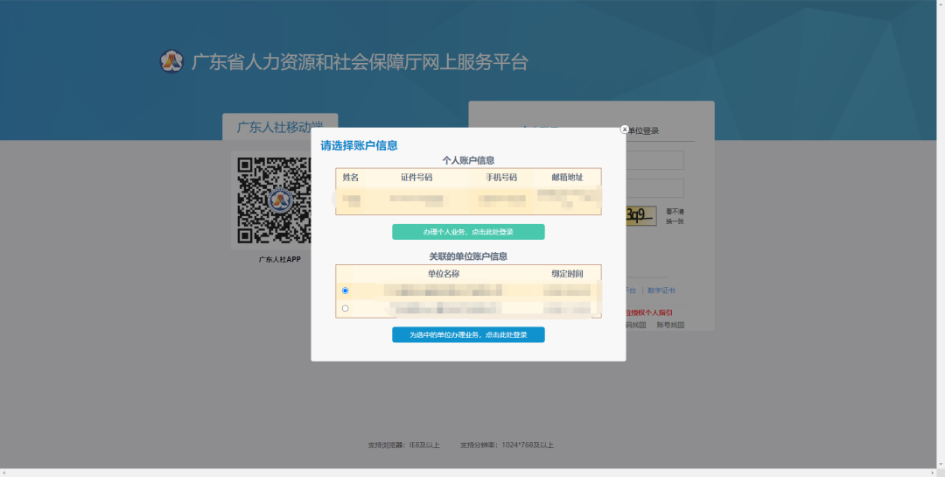Viewport: 945px width, 477px height.
Task: Open the 广东人社移动端 tab
Action: (279, 127)
